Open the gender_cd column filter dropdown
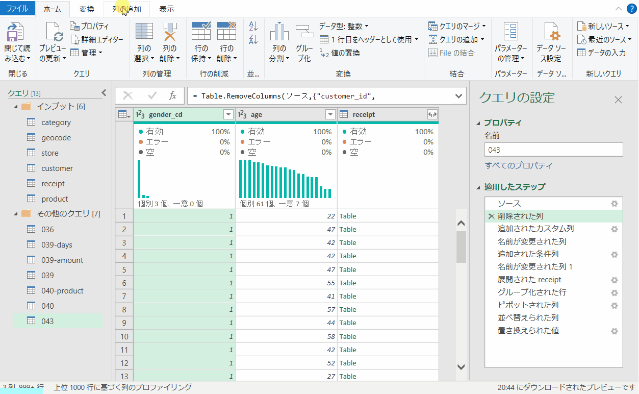Viewport: 639px width, 394px height. (228, 114)
